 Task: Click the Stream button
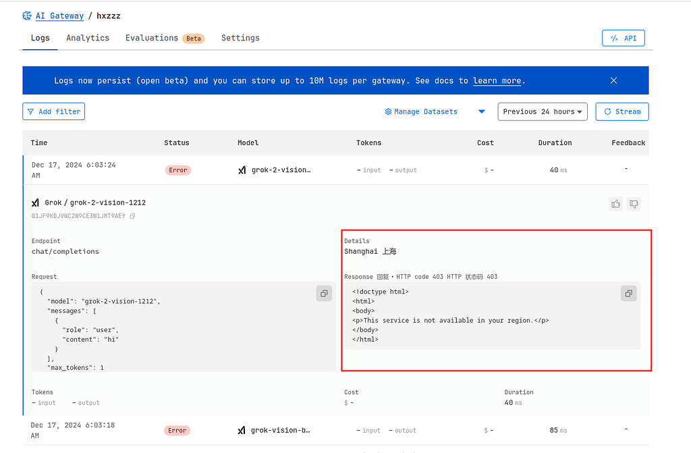(621, 111)
